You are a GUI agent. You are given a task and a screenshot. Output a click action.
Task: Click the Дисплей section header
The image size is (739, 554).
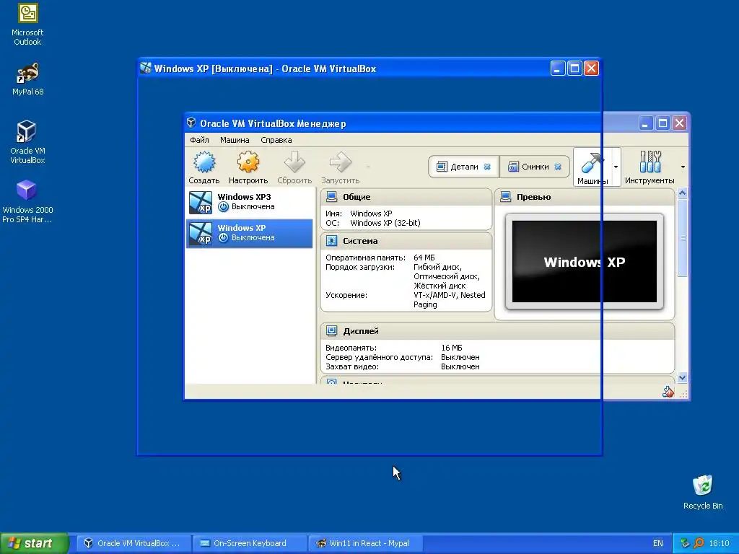[x=498, y=331]
